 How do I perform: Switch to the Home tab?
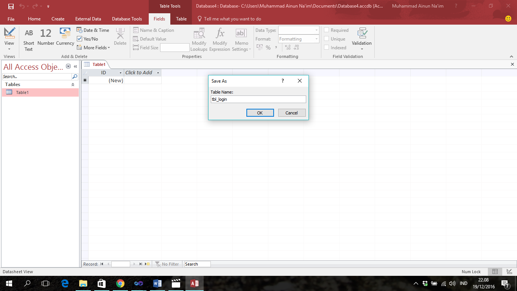point(34,19)
